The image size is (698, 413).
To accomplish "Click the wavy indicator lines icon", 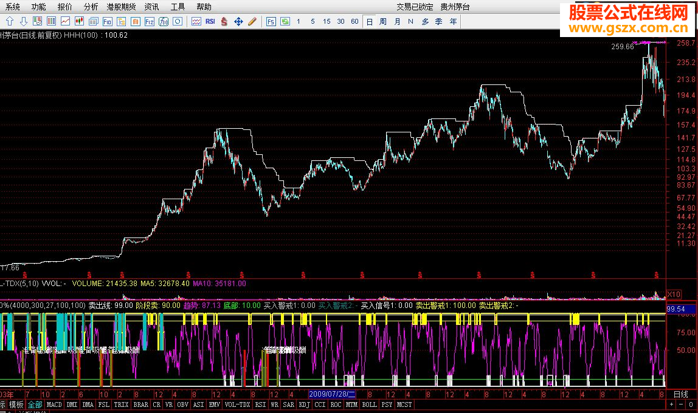I will [196, 21].
